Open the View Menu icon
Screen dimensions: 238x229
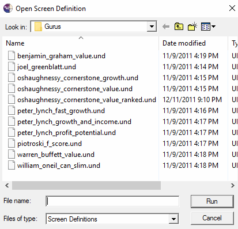(208, 27)
